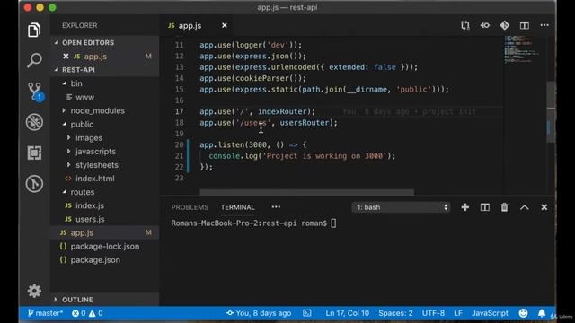Click the open changes diamond icon

coord(505,25)
